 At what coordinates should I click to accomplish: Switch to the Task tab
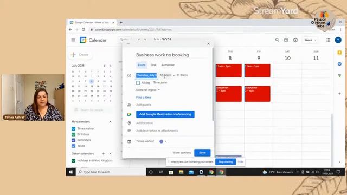point(153,65)
